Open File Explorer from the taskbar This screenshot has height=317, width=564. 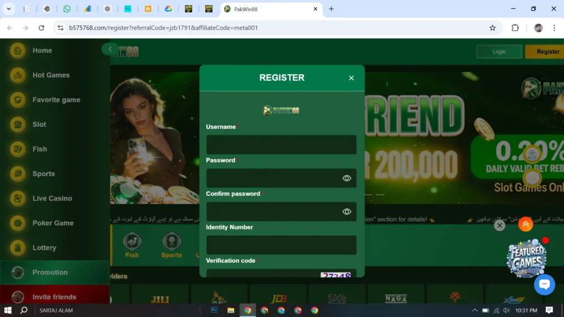point(231,310)
